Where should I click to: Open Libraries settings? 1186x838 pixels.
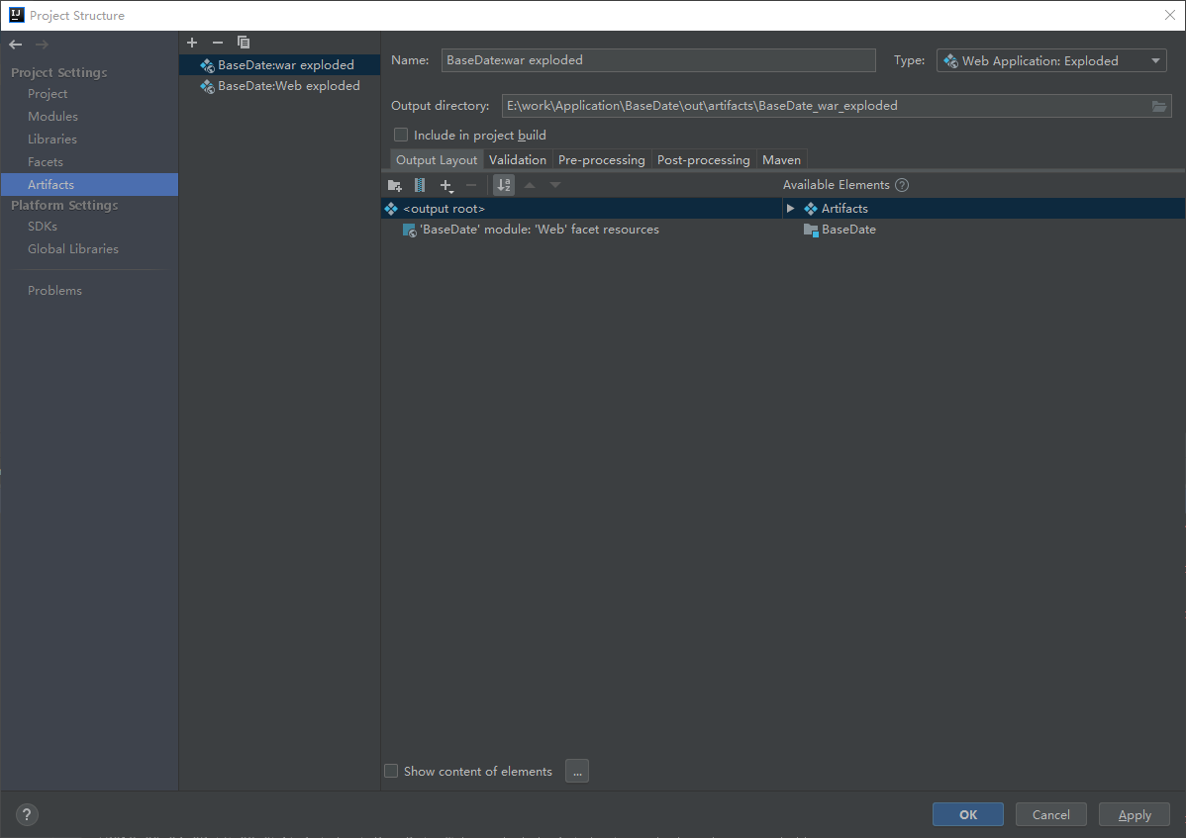pyautogui.click(x=52, y=140)
